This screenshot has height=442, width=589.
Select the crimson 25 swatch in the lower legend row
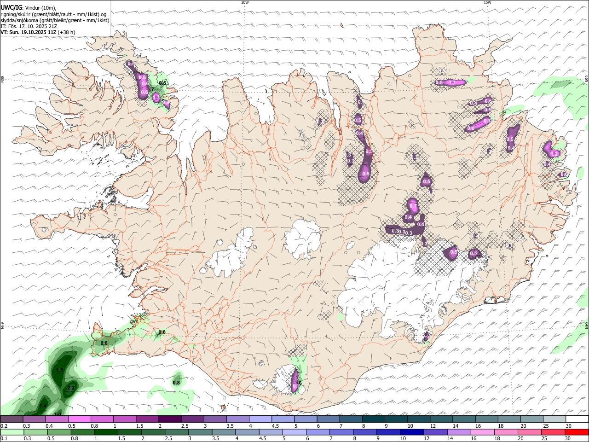553,432
